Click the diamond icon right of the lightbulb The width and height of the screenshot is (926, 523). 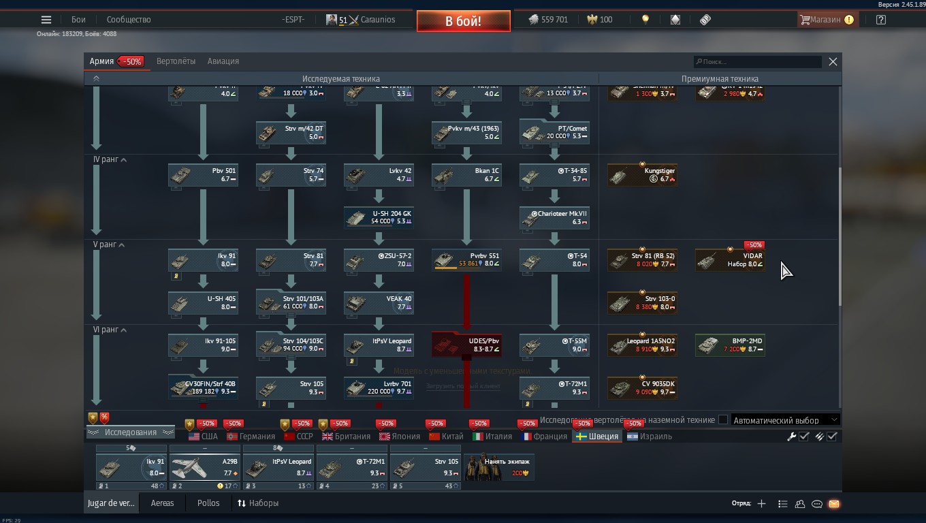(x=675, y=20)
